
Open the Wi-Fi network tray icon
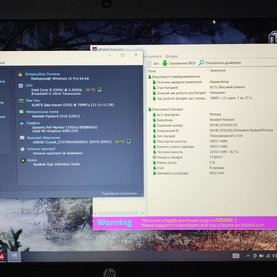pyautogui.click(x=268, y=256)
